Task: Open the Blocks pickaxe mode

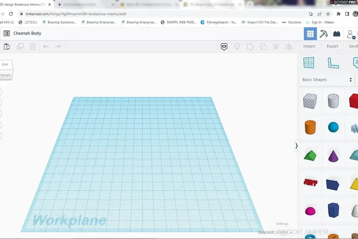Action: [323, 34]
